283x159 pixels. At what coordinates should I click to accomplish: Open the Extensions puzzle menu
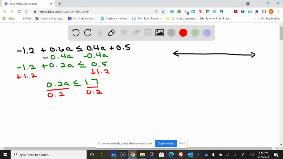[x=257, y=12]
